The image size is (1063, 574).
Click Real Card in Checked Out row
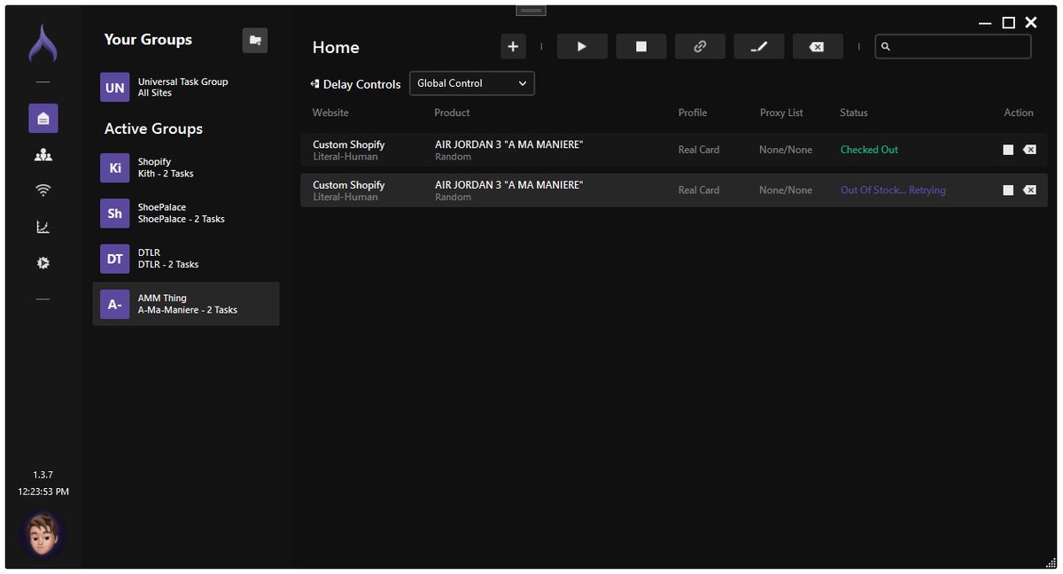pyautogui.click(x=699, y=150)
